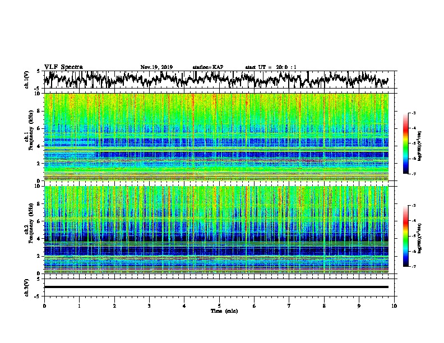Click the ch.2 spectrogram plot
This screenshot has height=343, width=444.
point(216,230)
